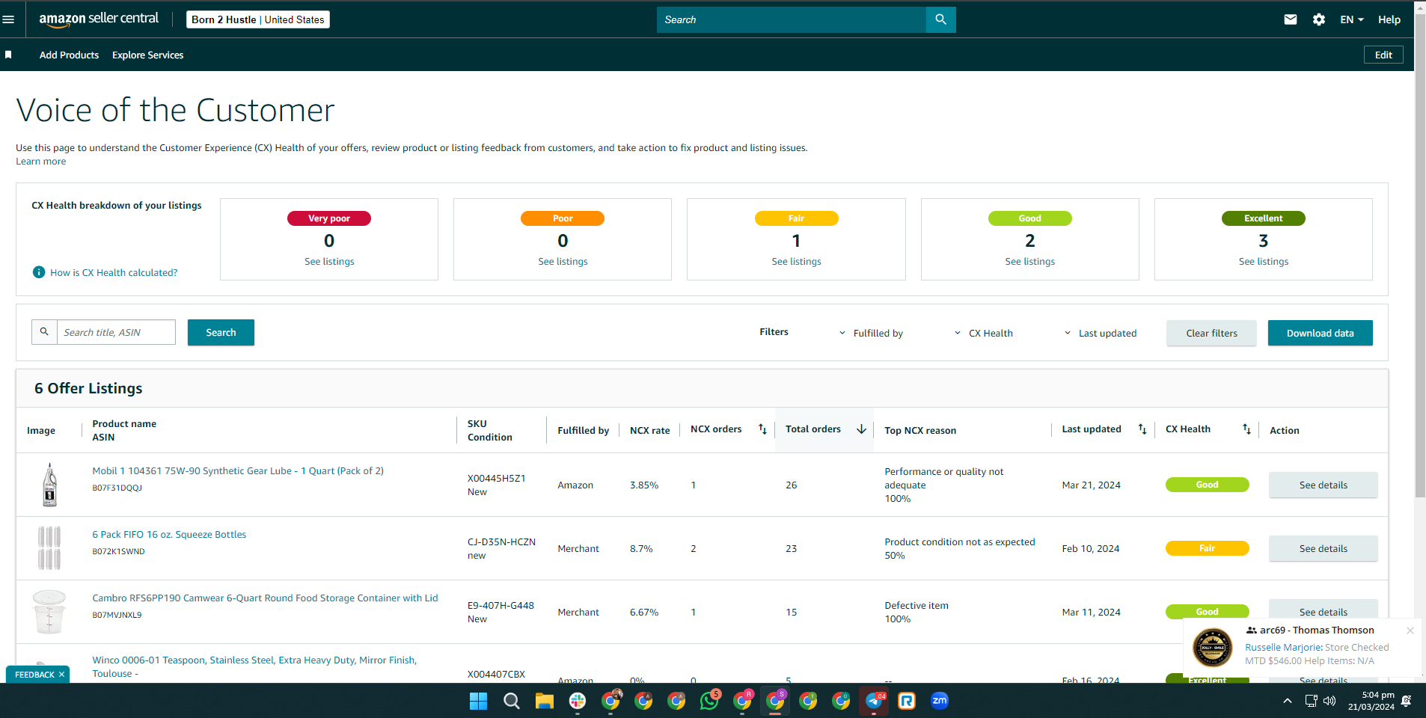Open Add Products menu
The width and height of the screenshot is (1426, 718).
(69, 55)
